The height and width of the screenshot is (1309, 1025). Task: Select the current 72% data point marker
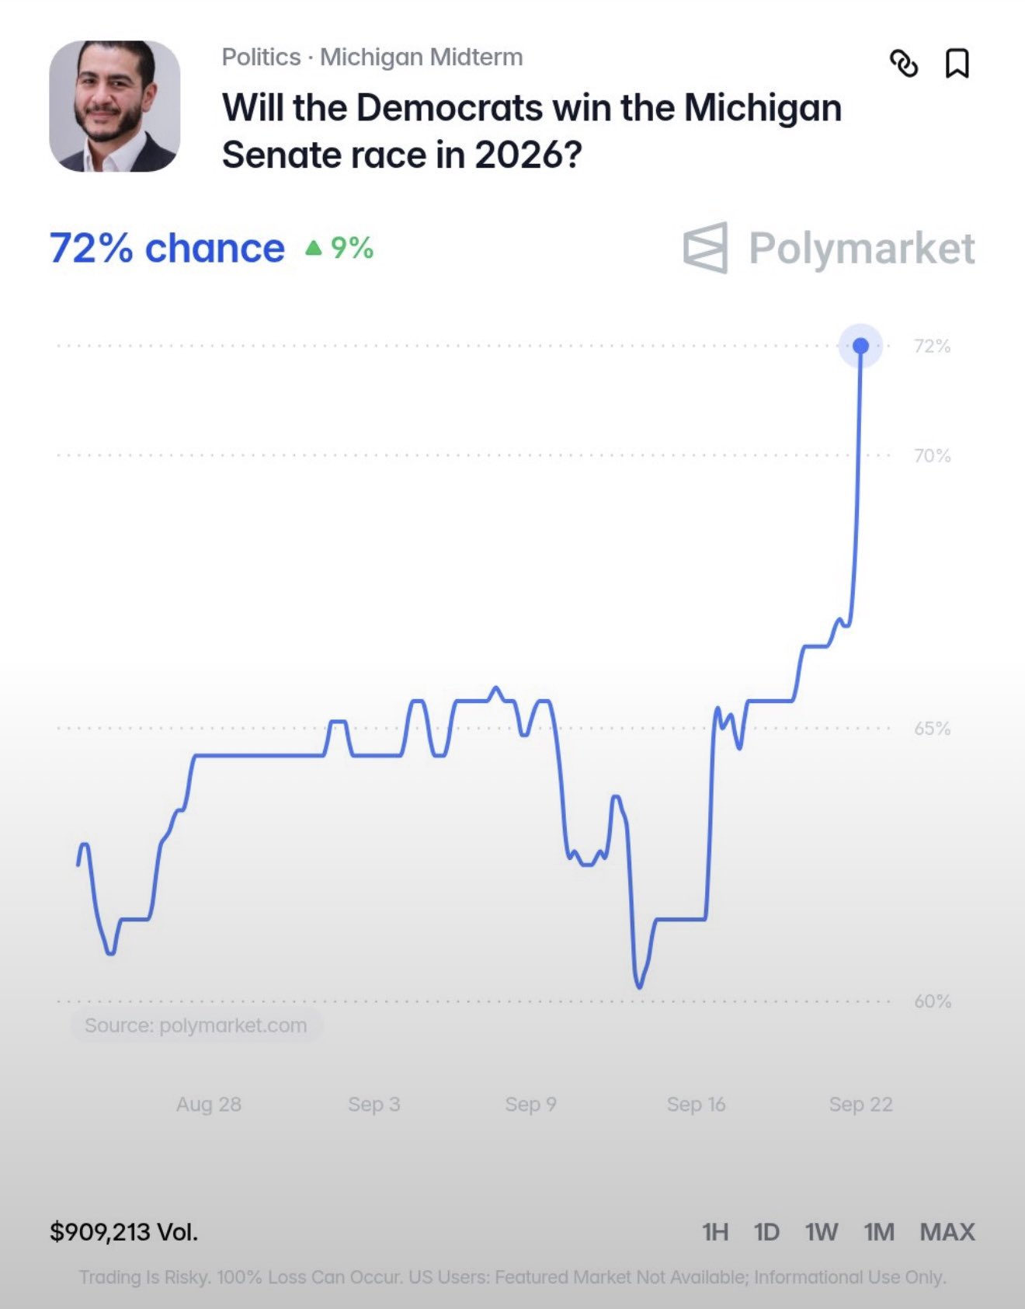[860, 346]
